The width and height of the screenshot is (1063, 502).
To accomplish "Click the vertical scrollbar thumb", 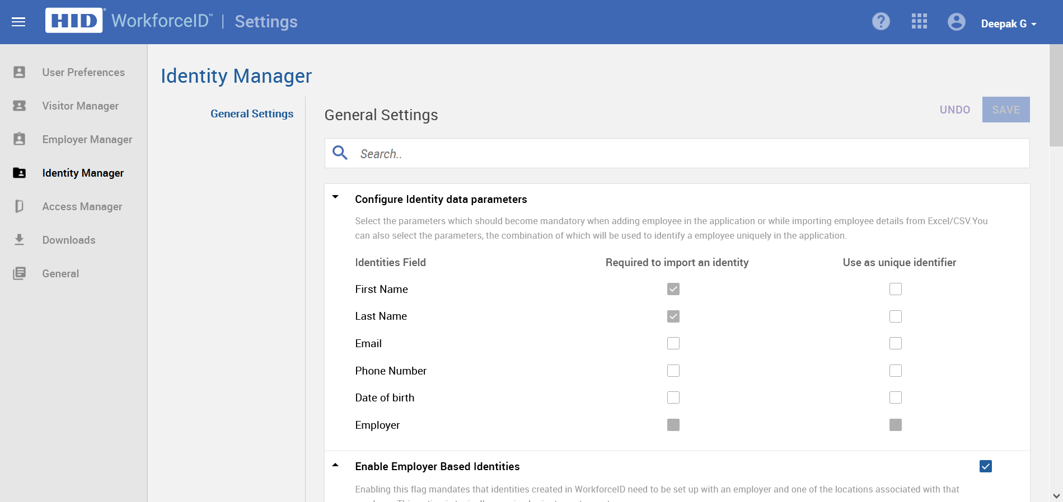I will 1056,96.
